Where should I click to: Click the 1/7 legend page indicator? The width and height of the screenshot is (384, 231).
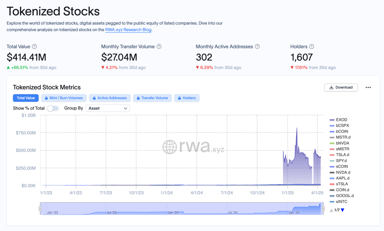[337, 210]
